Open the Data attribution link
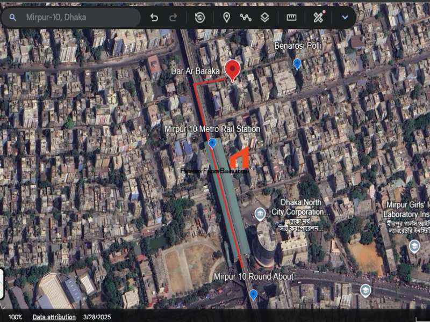The width and height of the screenshot is (430, 322). click(x=54, y=317)
